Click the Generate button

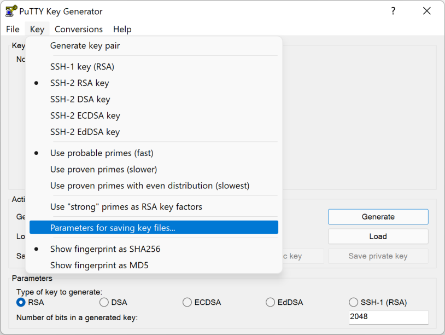pos(378,217)
